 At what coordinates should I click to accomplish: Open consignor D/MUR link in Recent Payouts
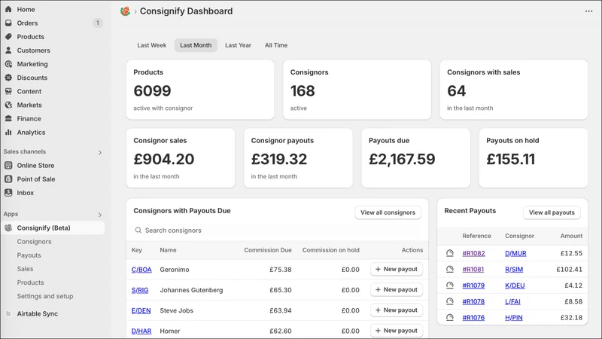515,253
